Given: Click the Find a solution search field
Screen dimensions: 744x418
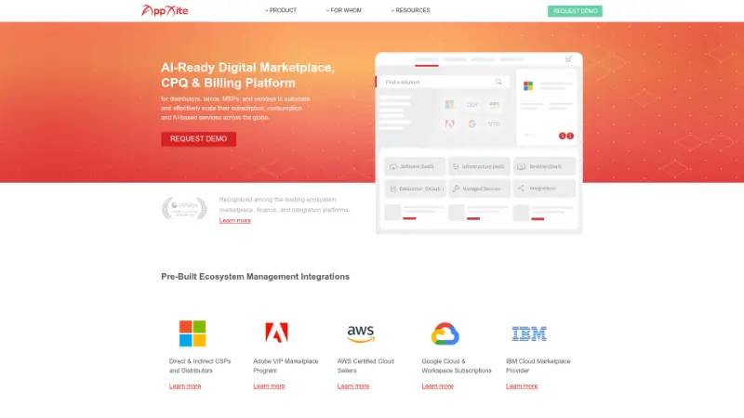Looking at the screenshot, I should coord(444,82).
